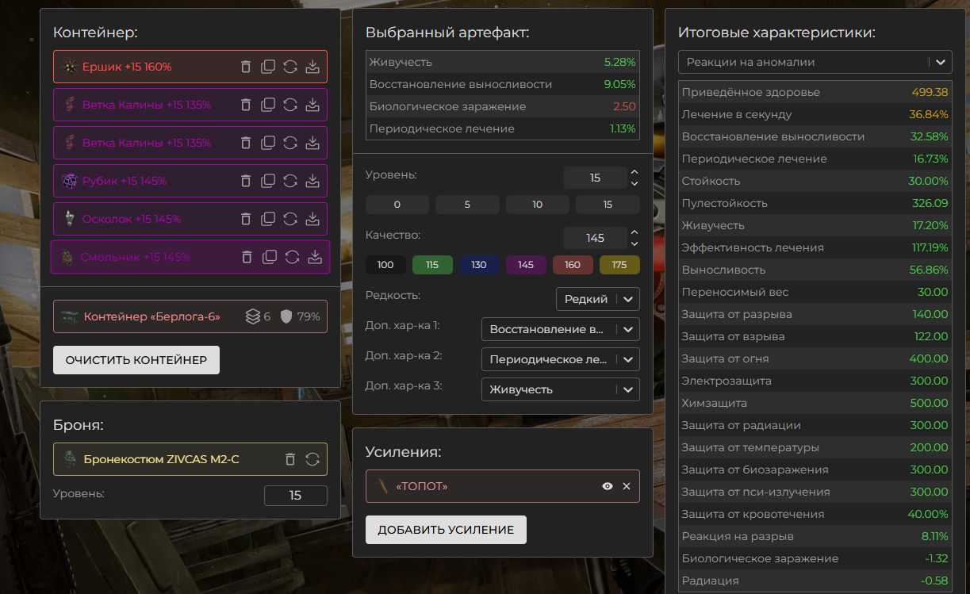Select level preset 0
Viewport: 970px width, 594px height.
coord(397,205)
